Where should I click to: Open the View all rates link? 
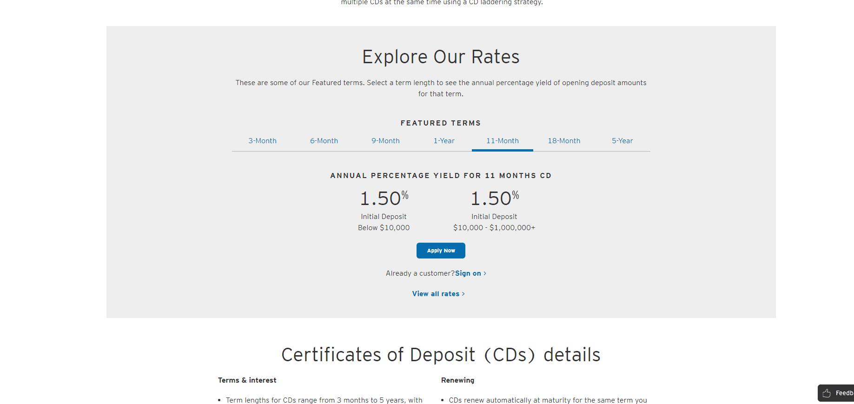pos(438,294)
